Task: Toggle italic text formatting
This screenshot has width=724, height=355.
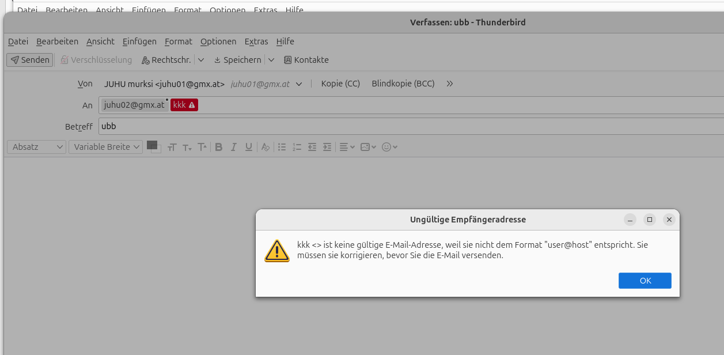Action: tap(234, 147)
